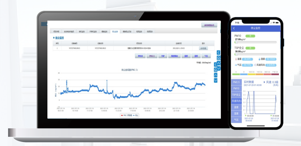Image resolution: width=301 pixels, height=146 pixels.
Task: Click the TSP button above the laptop chart
Action: tap(163, 56)
